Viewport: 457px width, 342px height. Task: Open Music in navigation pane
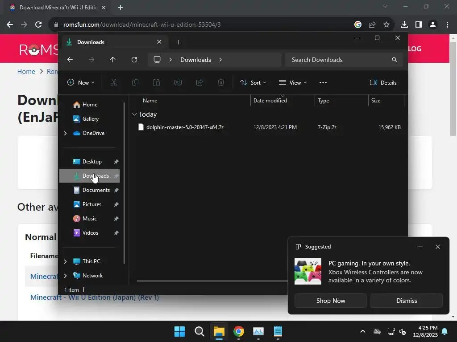coord(89,219)
